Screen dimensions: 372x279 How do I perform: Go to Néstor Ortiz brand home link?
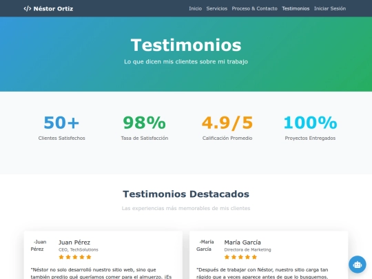tap(48, 9)
